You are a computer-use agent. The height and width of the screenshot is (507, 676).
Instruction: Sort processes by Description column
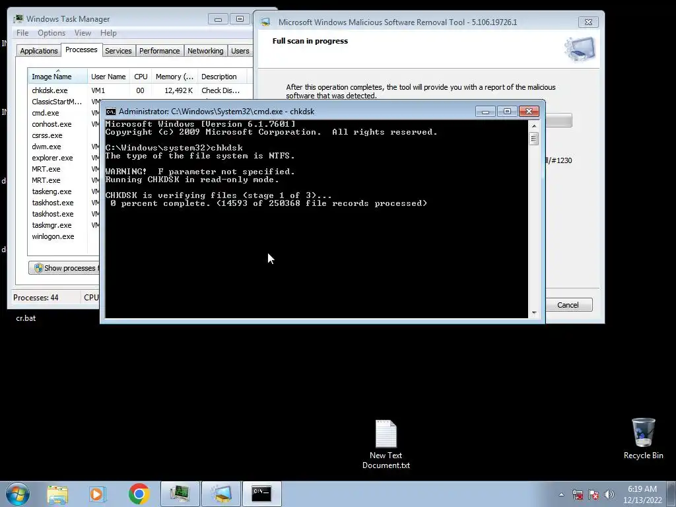click(222, 77)
